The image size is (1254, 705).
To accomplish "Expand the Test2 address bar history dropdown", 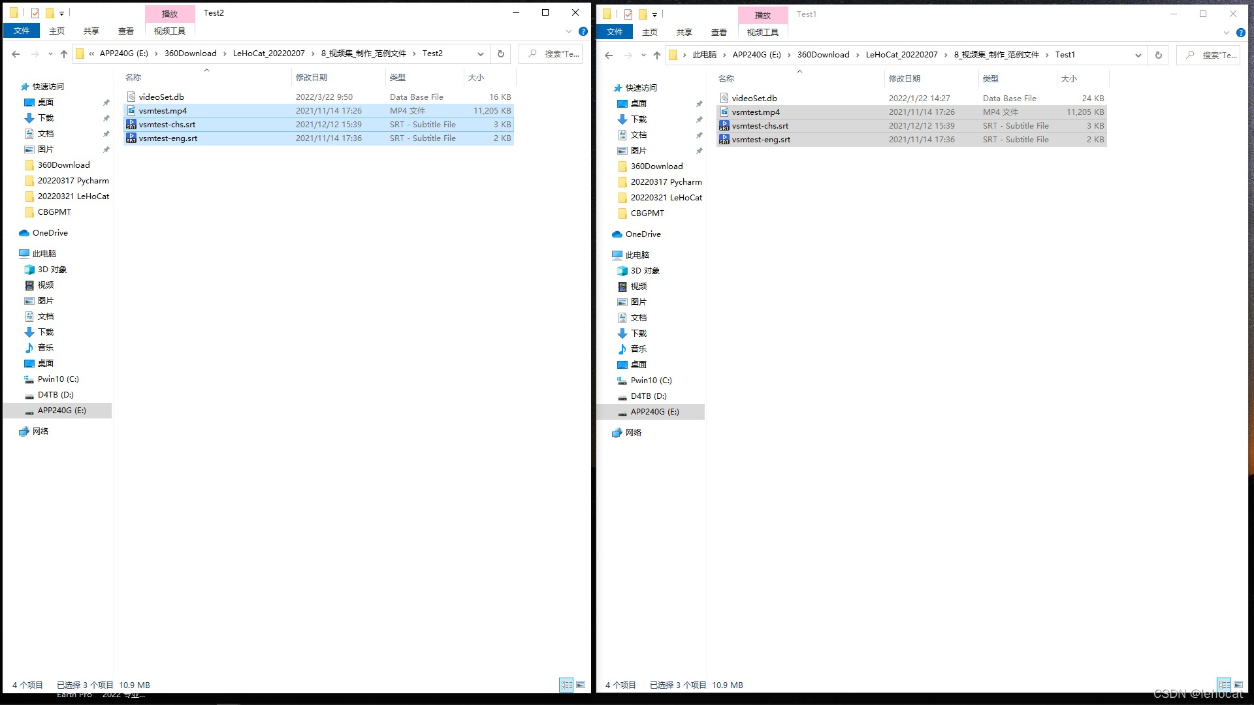I will tap(481, 54).
